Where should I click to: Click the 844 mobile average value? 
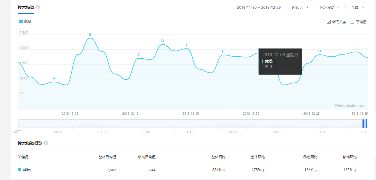(x=152, y=170)
